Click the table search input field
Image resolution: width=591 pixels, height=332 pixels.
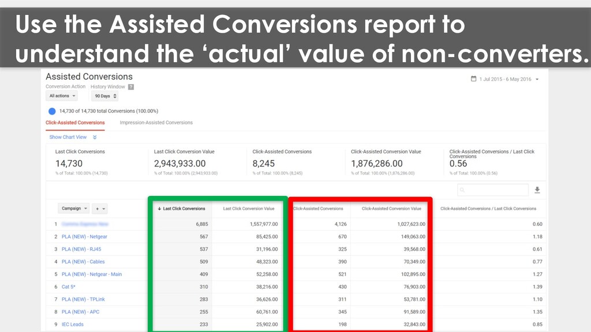(493, 190)
